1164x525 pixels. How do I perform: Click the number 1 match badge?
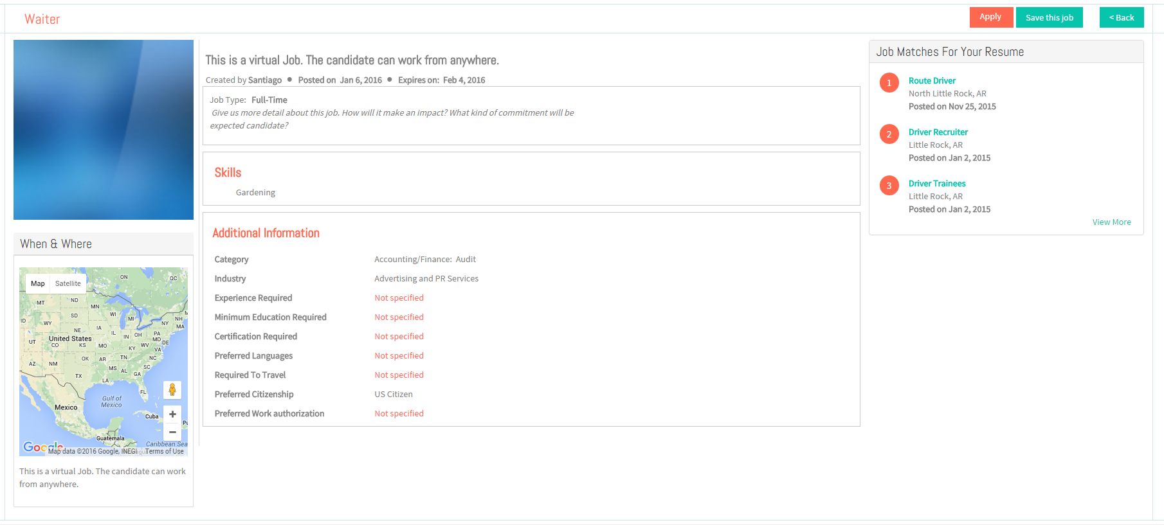pos(889,83)
